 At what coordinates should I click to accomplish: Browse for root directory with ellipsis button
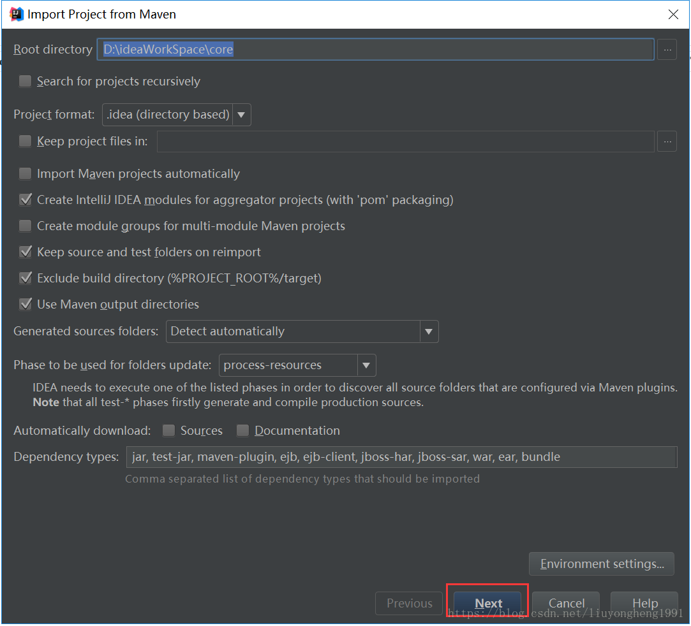[x=667, y=49]
